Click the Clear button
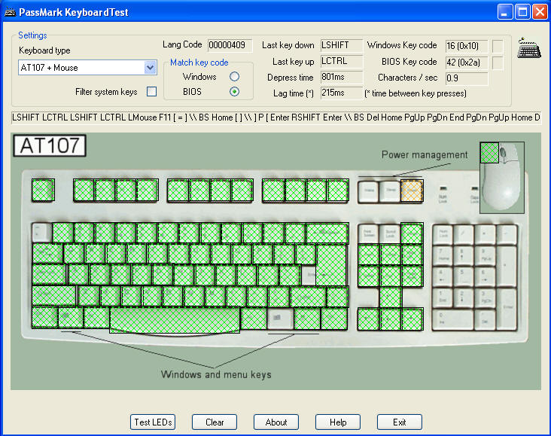This screenshot has height=436, width=551. 215,422
